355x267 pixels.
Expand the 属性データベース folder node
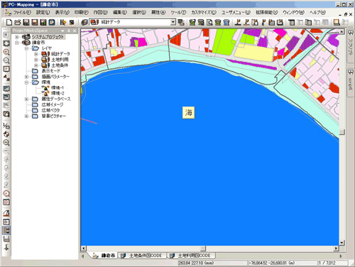[26, 99]
